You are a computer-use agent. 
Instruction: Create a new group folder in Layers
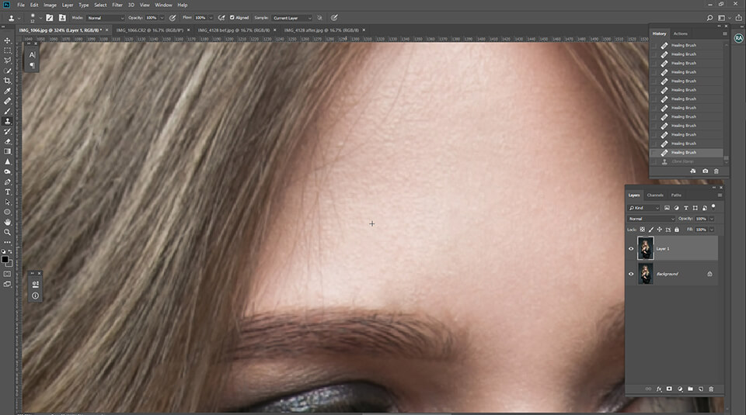[690, 389]
